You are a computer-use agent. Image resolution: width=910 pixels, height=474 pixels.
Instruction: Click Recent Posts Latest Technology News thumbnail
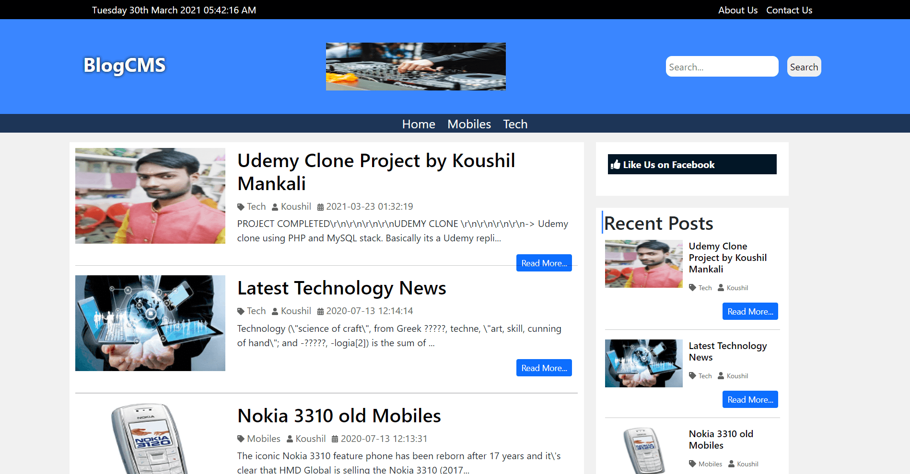tap(644, 363)
